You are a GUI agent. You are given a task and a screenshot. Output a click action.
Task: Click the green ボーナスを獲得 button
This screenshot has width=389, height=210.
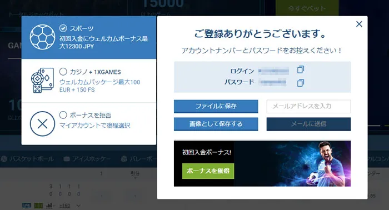(x=208, y=171)
